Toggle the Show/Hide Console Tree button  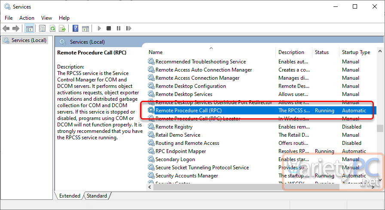pos(30,28)
